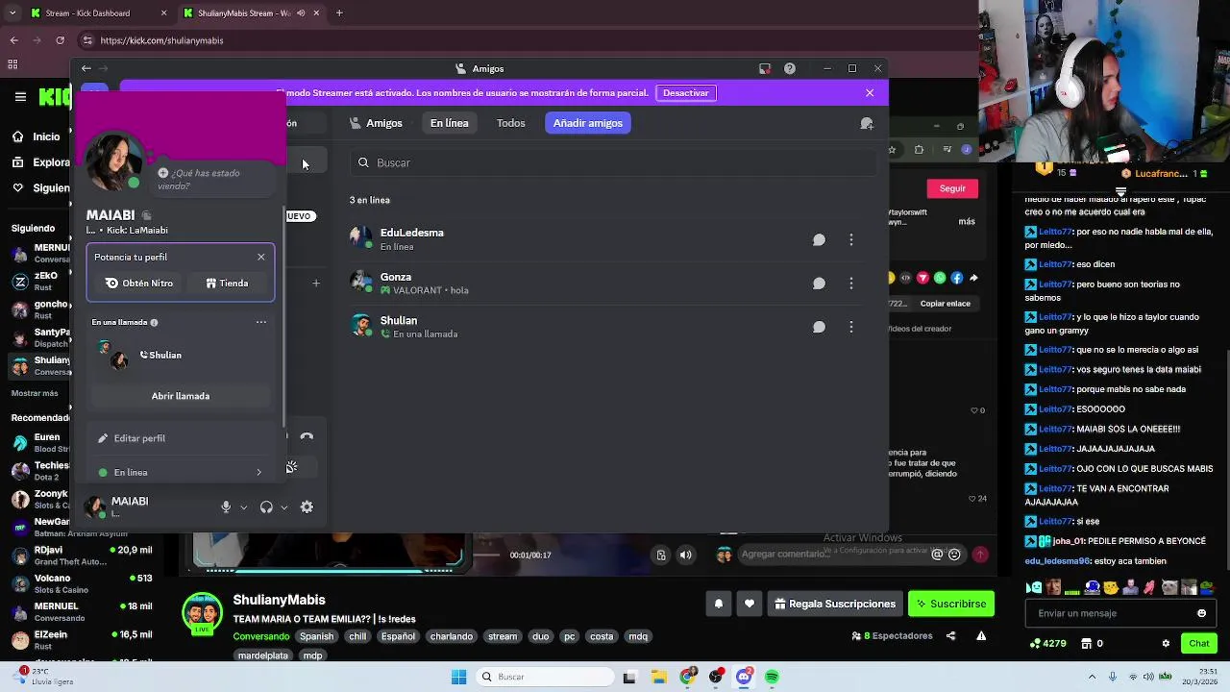This screenshot has height=692, width=1230.
Task: Open Discord from Windows taskbar
Action: 744,677
